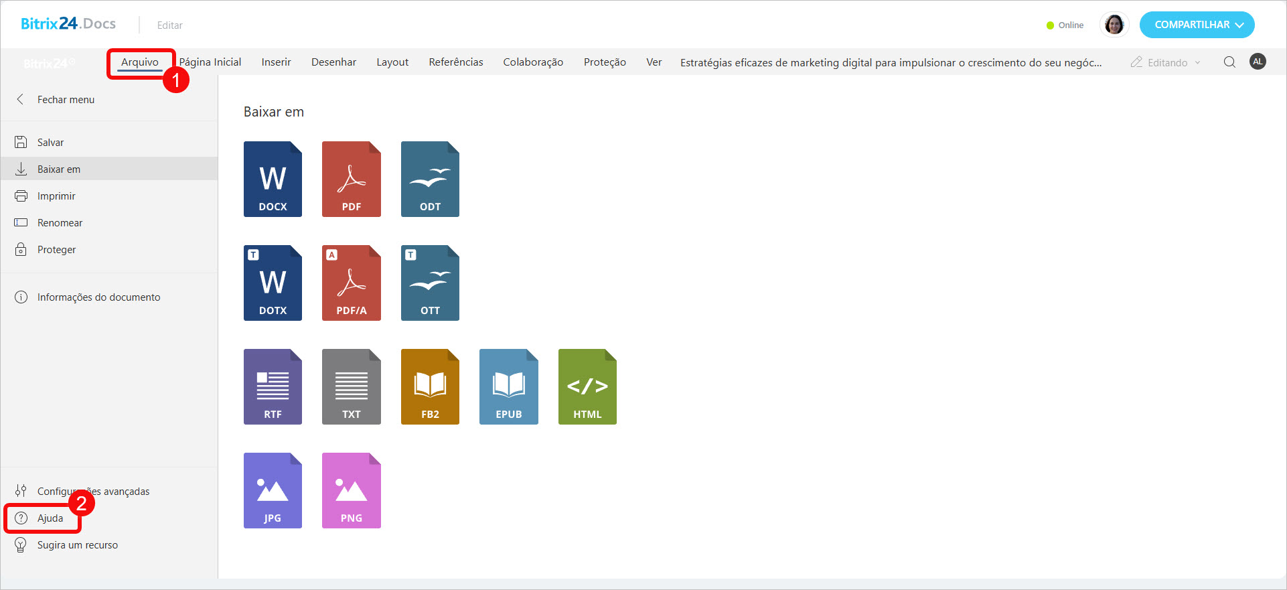1287x590 pixels.
Task: Switch to the Inserir tab
Action: tap(276, 62)
